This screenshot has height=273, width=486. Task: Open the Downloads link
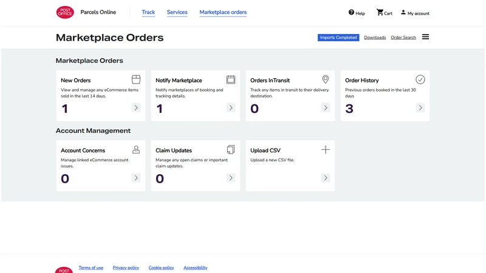[x=375, y=38]
